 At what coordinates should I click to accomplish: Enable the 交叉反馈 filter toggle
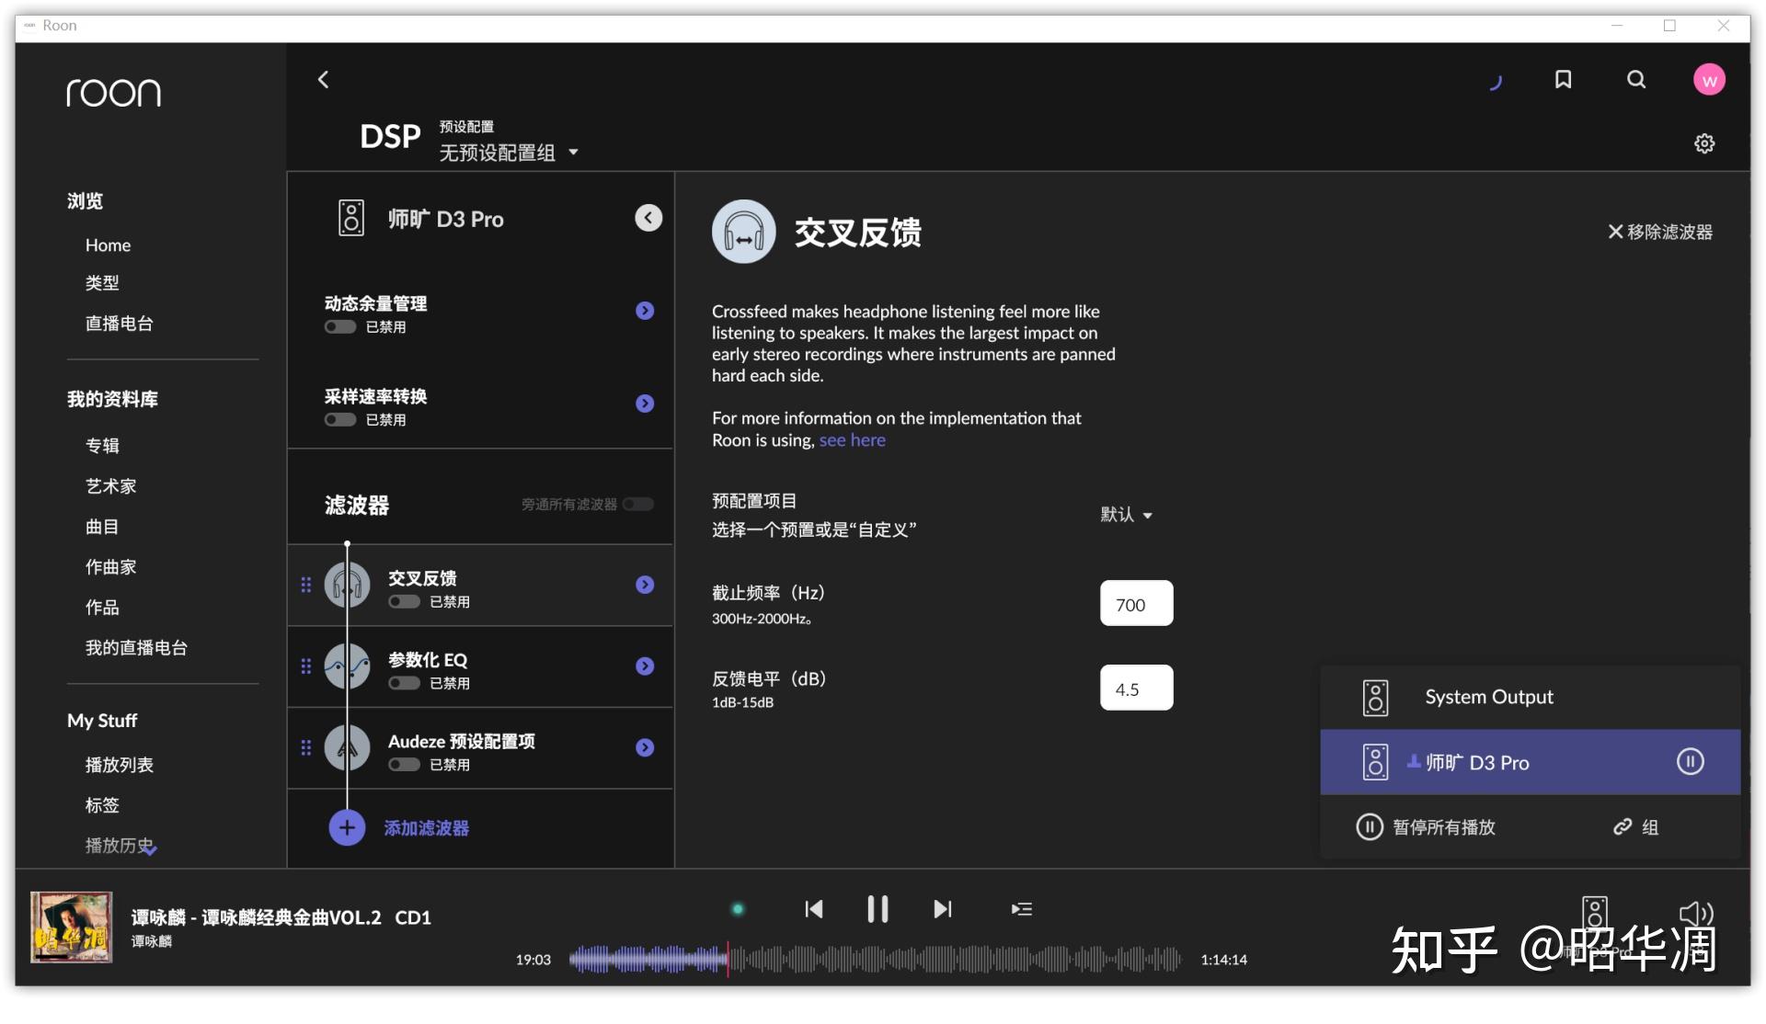click(x=403, y=602)
